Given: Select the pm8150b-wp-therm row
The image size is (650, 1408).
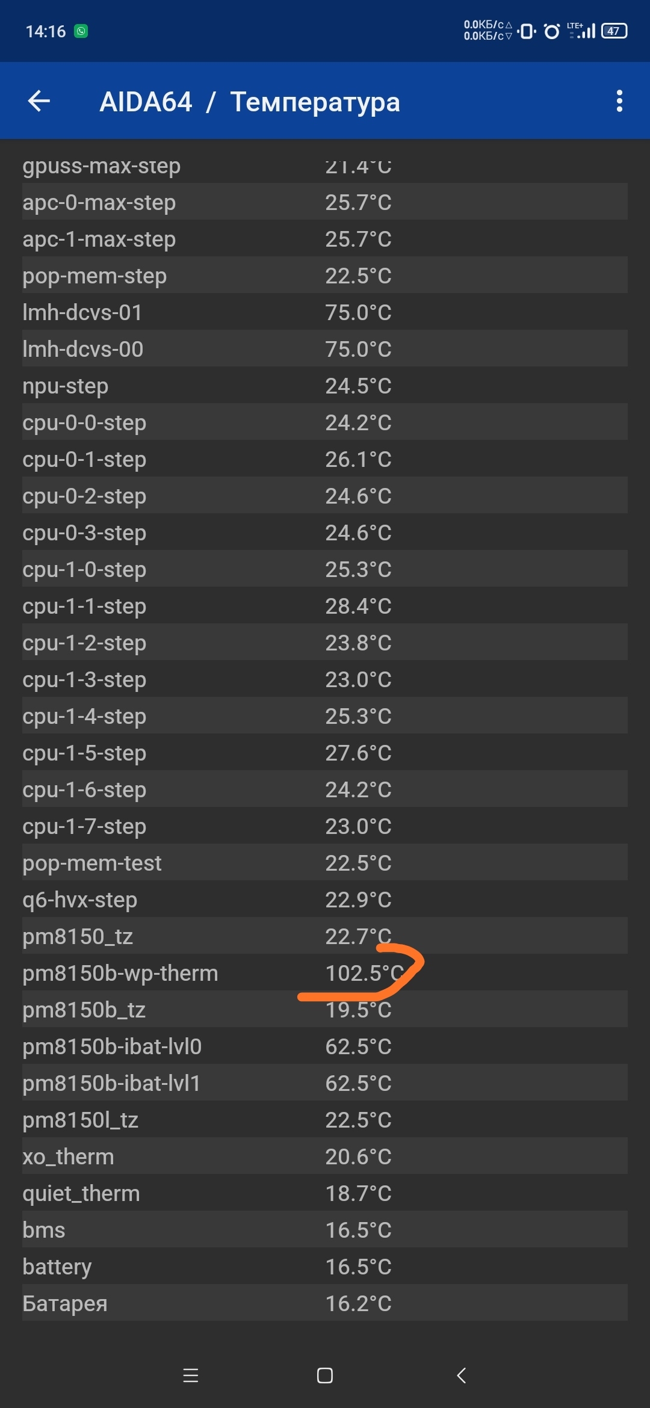Looking at the screenshot, I should (x=325, y=973).
